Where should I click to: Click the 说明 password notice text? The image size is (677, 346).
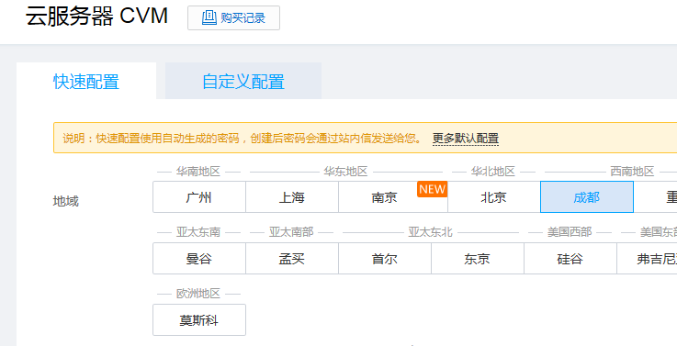pos(243,139)
